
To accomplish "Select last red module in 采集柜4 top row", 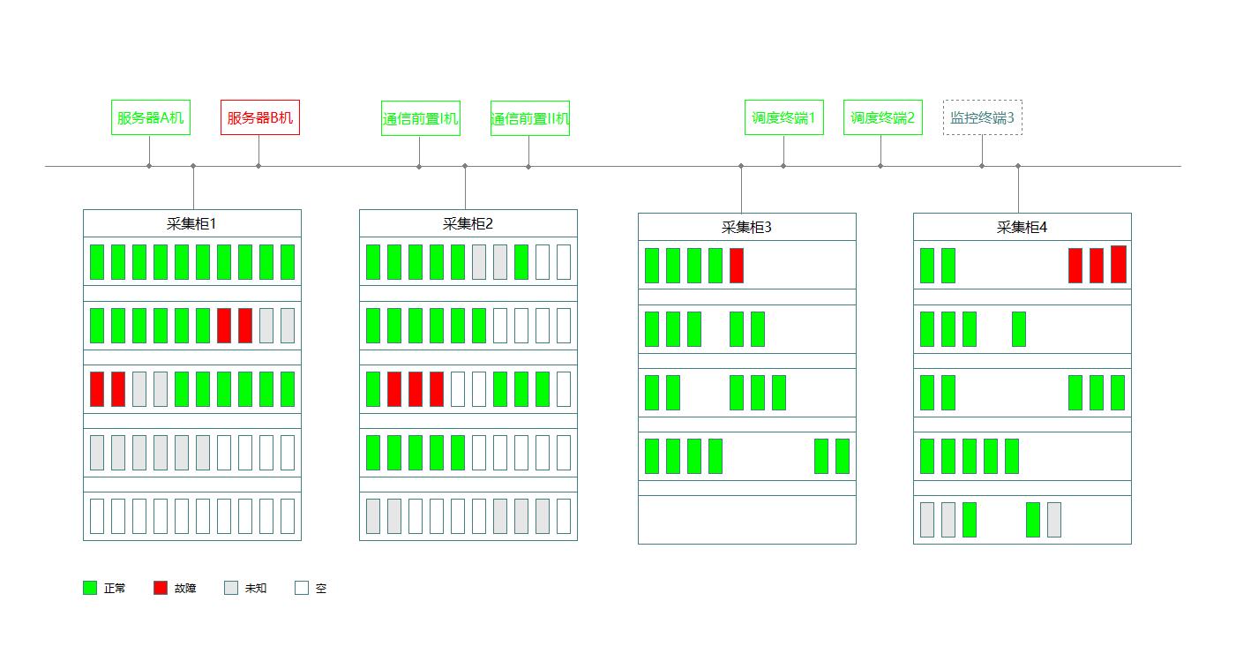I will click(x=1119, y=265).
